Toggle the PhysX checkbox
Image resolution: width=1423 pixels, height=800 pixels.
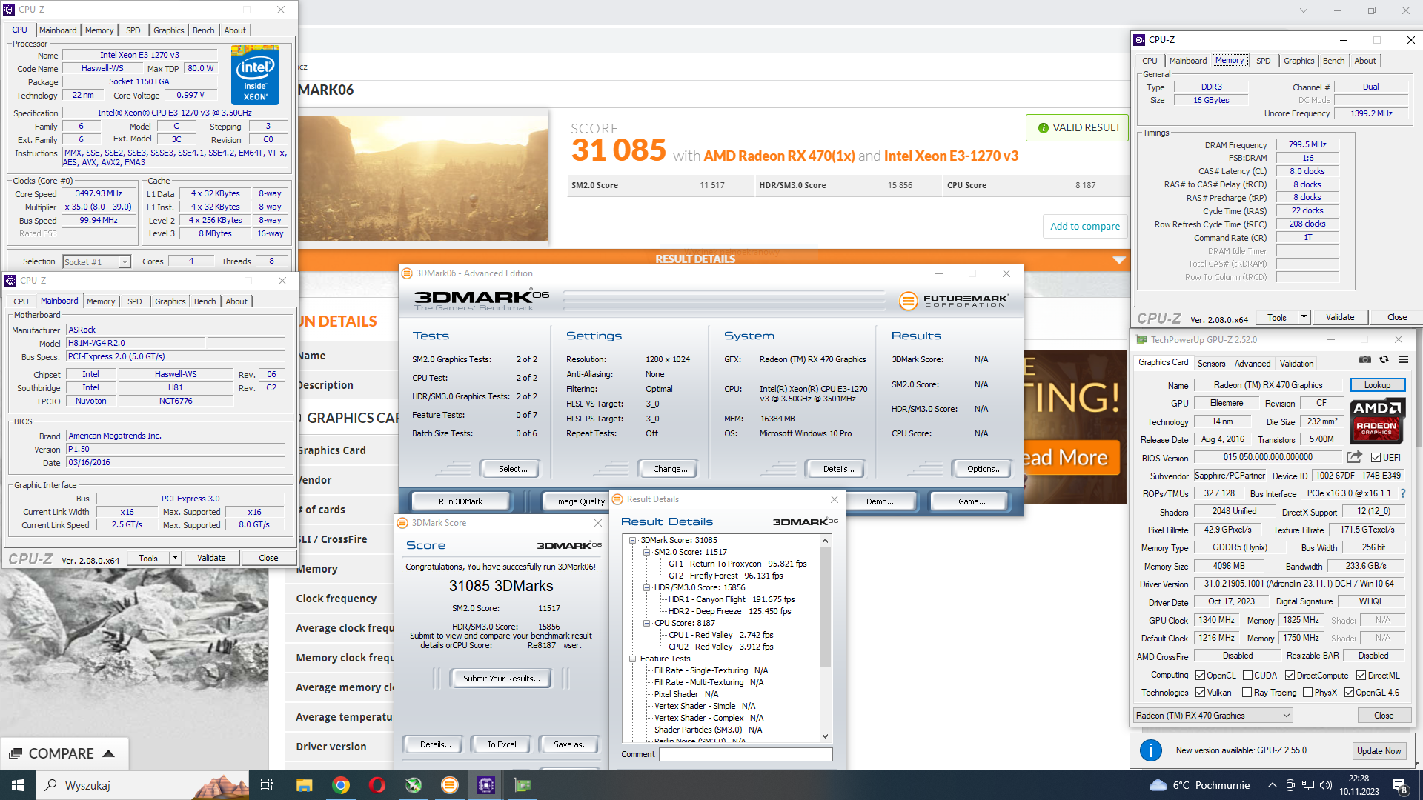(1308, 693)
